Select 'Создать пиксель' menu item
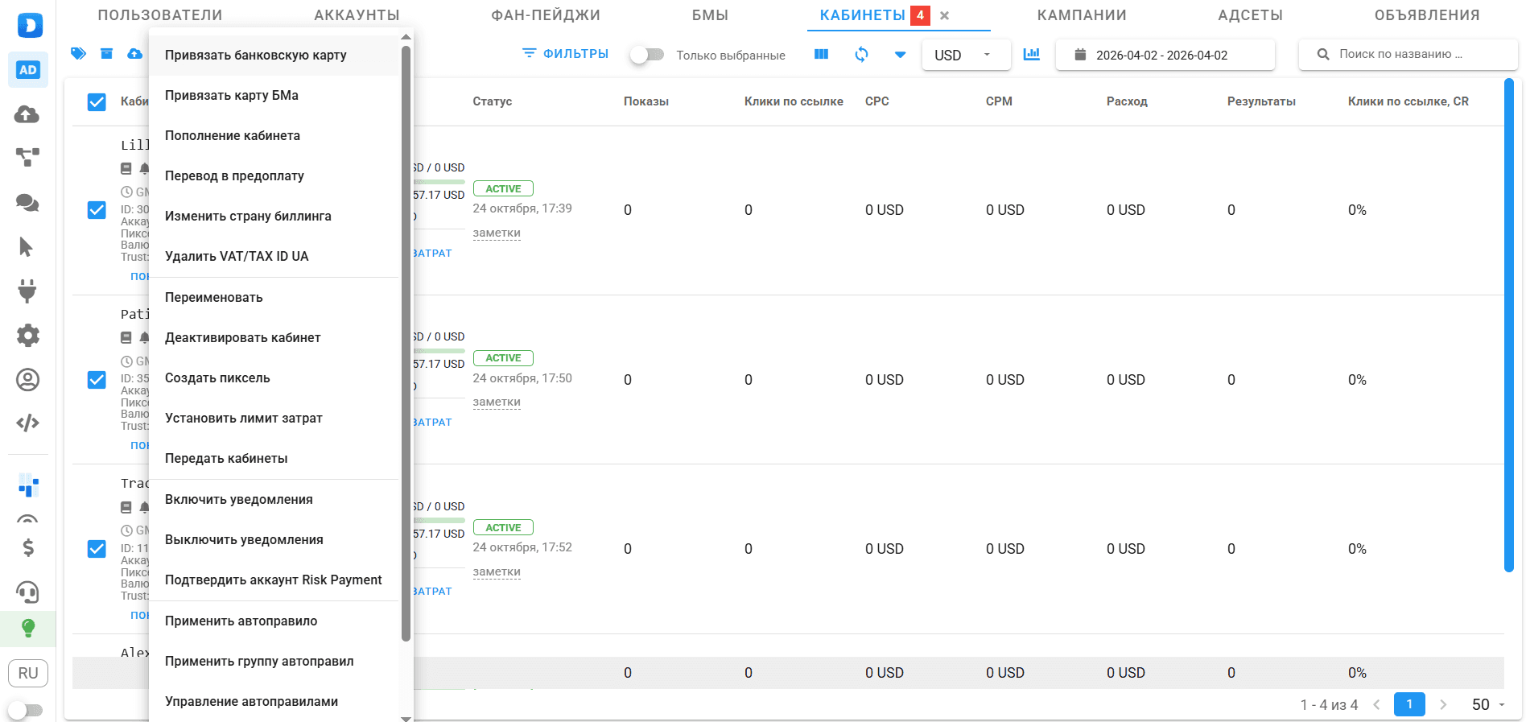The image size is (1526, 722). (217, 378)
